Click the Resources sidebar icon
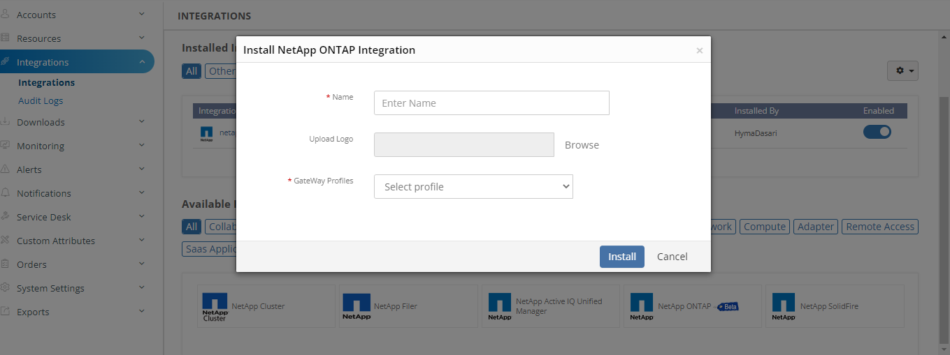 [x=5, y=38]
